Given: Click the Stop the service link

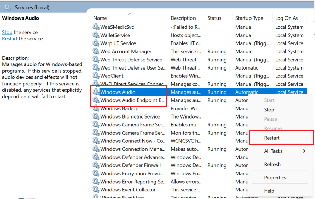Looking at the screenshot, I should coord(7,32).
